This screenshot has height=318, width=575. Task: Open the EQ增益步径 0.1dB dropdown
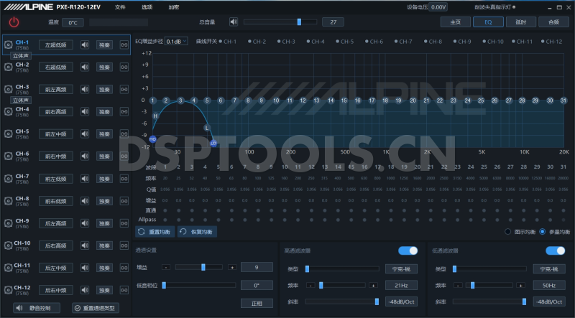click(176, 42)
